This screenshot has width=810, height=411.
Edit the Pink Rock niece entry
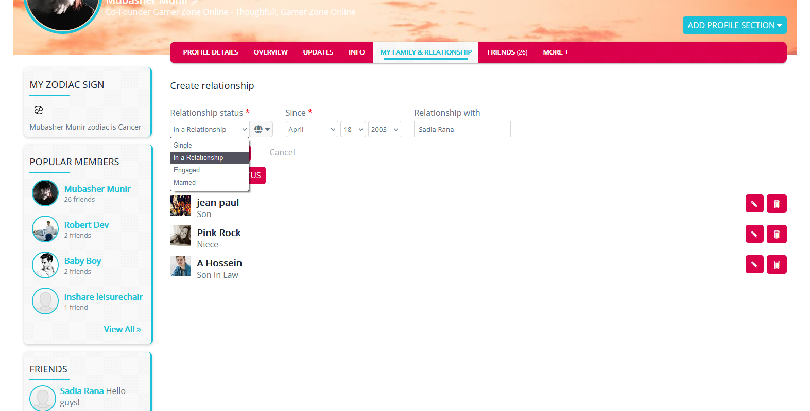(x=754, y=234)
